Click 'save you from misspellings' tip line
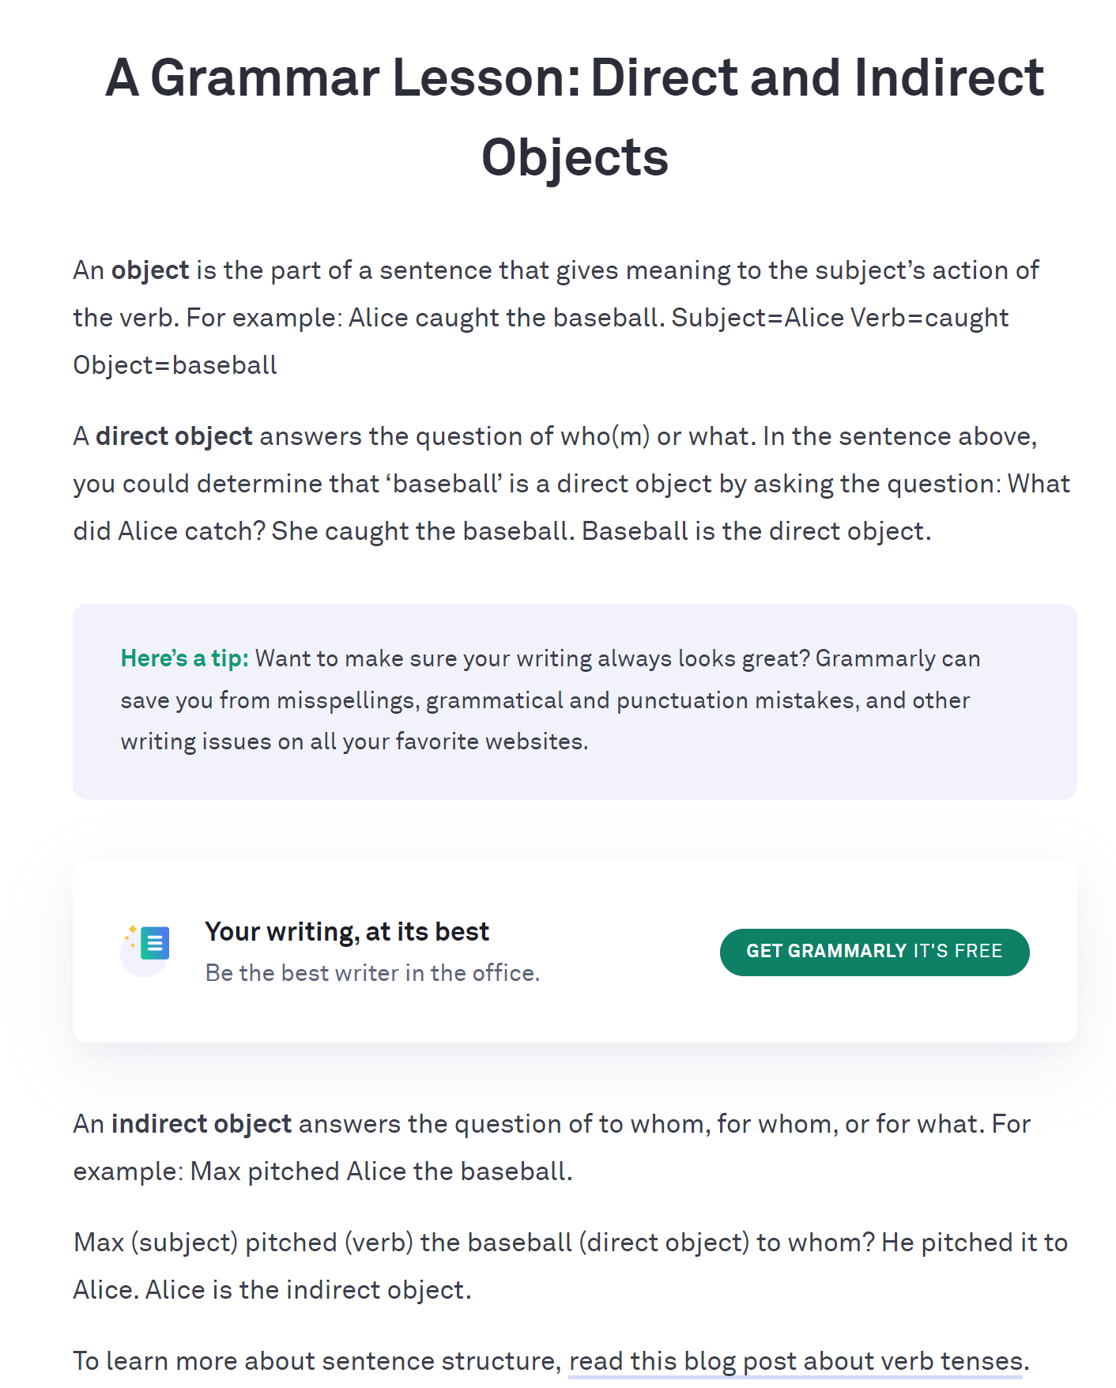 [269, 700]
